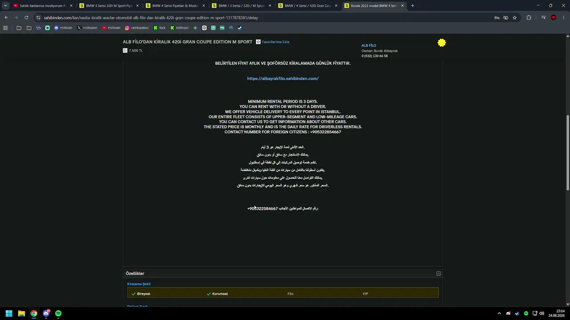The width and height of the screenshot is (570, 320).
Task: Open the site information icon in address bar
Action: coord(38,18)
